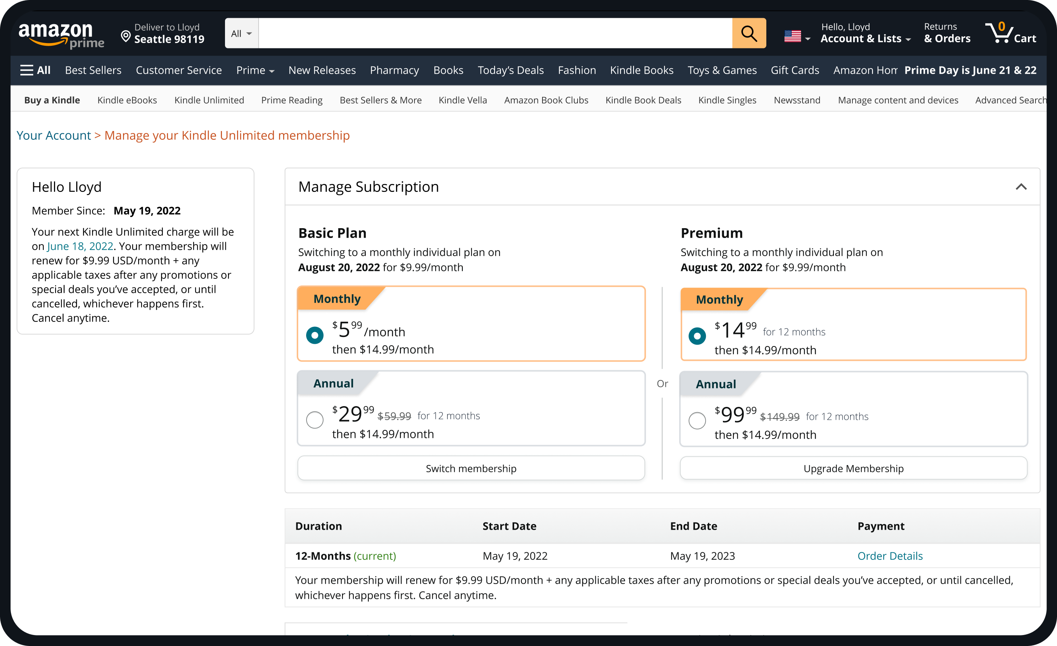Open the cart icon
This screenshot has height=646, width=1057.
(x=1010, y=33)
